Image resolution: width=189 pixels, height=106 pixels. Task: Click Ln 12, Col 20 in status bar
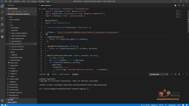(x=145, y=105)
